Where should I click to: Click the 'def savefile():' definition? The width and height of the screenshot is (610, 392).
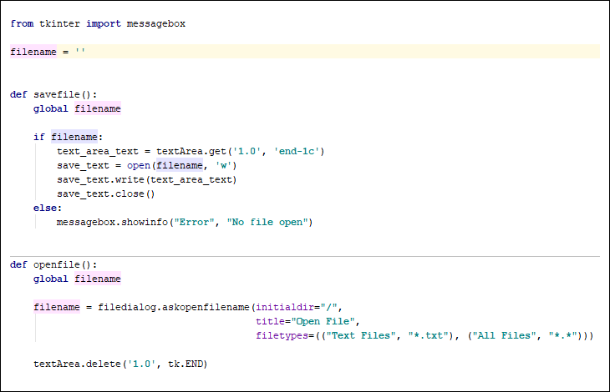[x=53, y=94]
